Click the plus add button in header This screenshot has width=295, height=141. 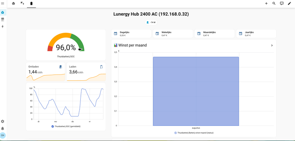pos(266,3)
